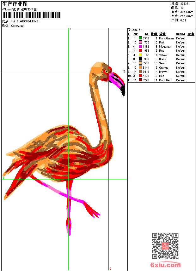Select the Pink color swatch in row 2
This screenshot has width=196, height=271.
pos(140,42)
